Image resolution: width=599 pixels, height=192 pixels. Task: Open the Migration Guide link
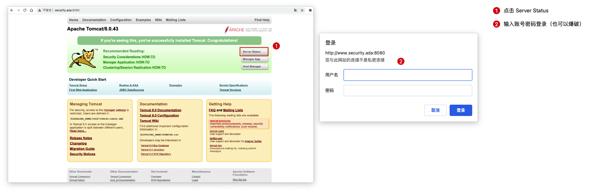coord(82,149)
